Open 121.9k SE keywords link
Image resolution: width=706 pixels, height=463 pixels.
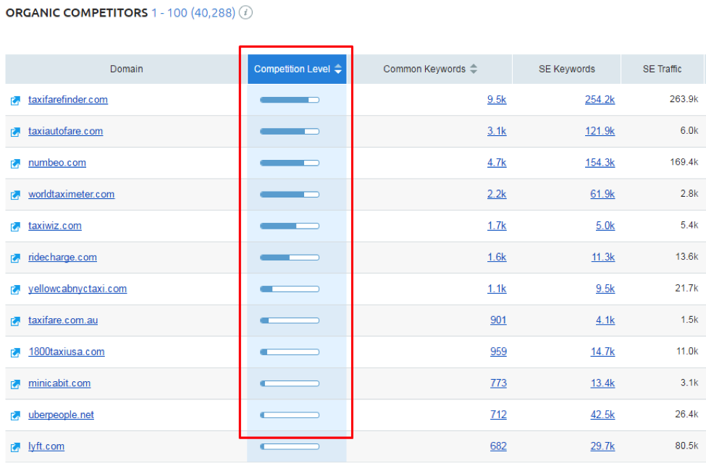tap(600, 131)
